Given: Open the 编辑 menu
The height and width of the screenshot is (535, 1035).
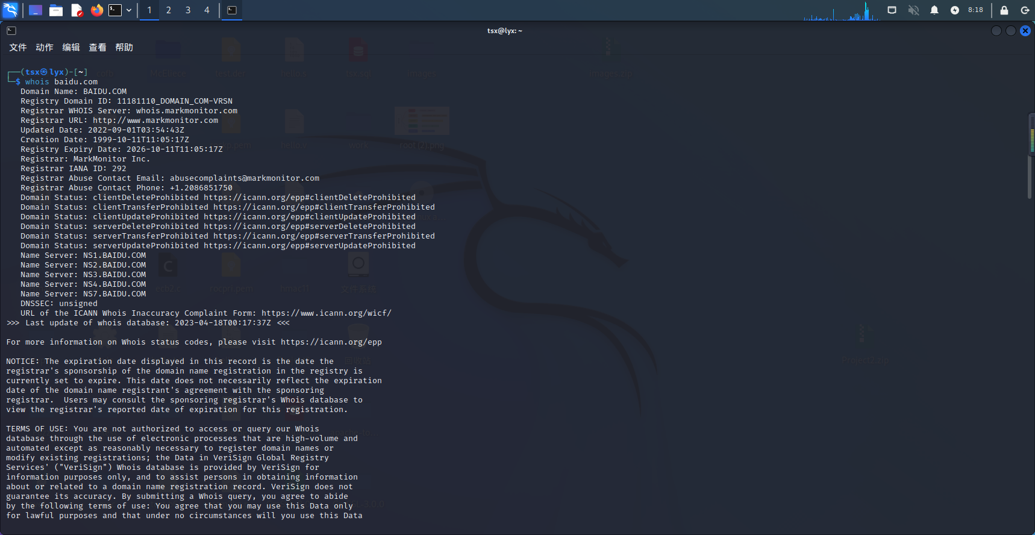Looking at the screenshot, I should point(71,48).
